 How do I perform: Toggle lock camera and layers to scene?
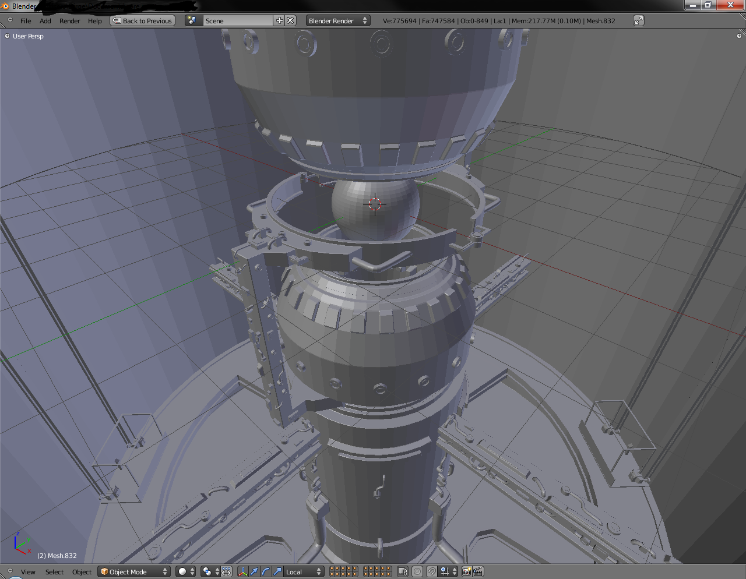point(402,571)
